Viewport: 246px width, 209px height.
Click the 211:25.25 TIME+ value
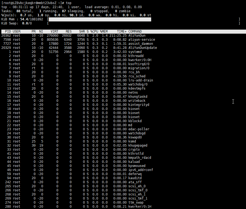pos(118,36)
